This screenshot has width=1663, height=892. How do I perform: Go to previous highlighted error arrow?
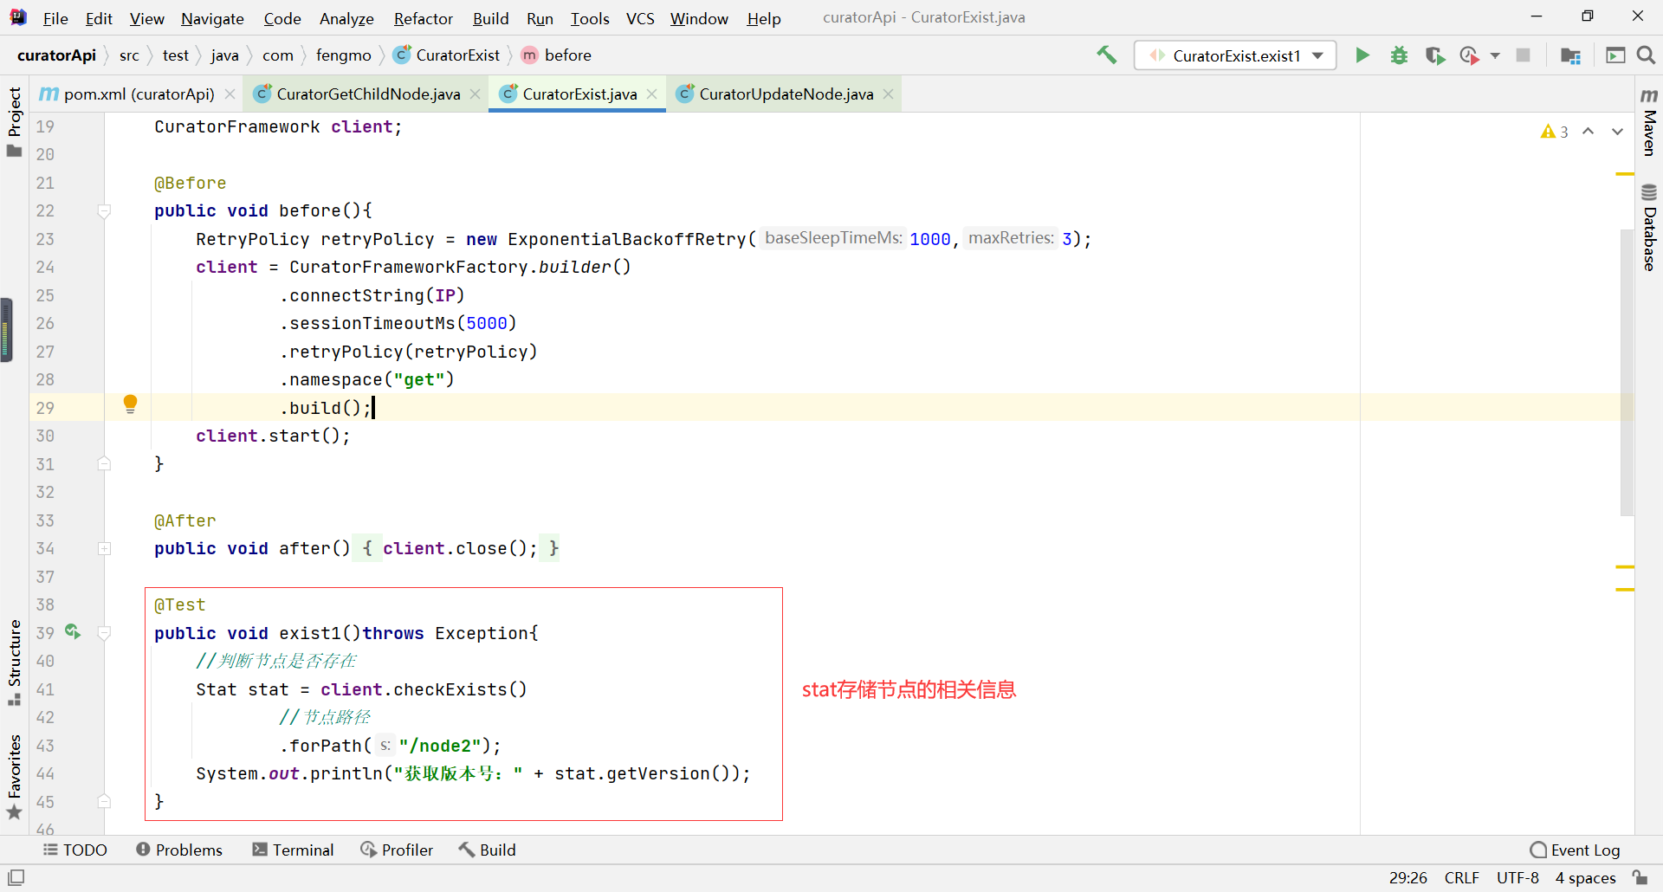pyautogui.click(x=1589, y=132)
